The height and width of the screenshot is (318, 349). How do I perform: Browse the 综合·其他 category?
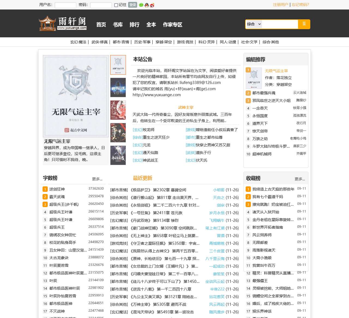point(271,42)
